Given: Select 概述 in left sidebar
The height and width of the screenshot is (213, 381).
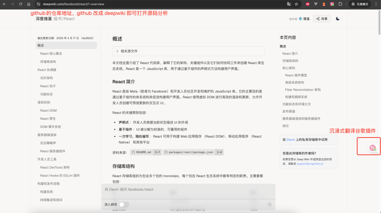Looking at the screenshot, I should pos(66,45).
